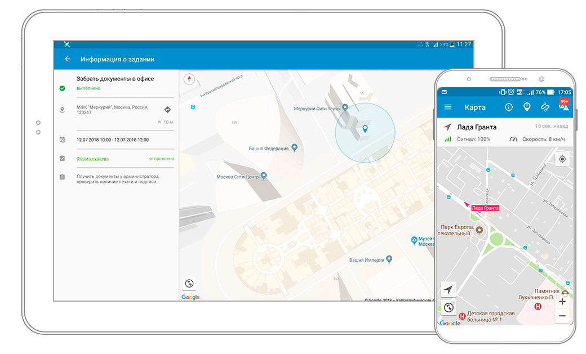Screen dimensions: 586x354
Task: Center map with the my-location target button
Action: (x=562, y=159)
